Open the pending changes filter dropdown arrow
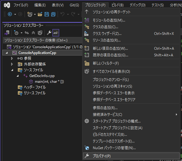The height and width of the screenshot is (161, 182). pos(21,32)
